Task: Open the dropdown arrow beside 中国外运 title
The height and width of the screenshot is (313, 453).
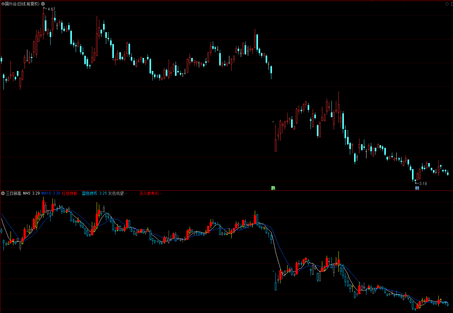Action: pos(43,4)
